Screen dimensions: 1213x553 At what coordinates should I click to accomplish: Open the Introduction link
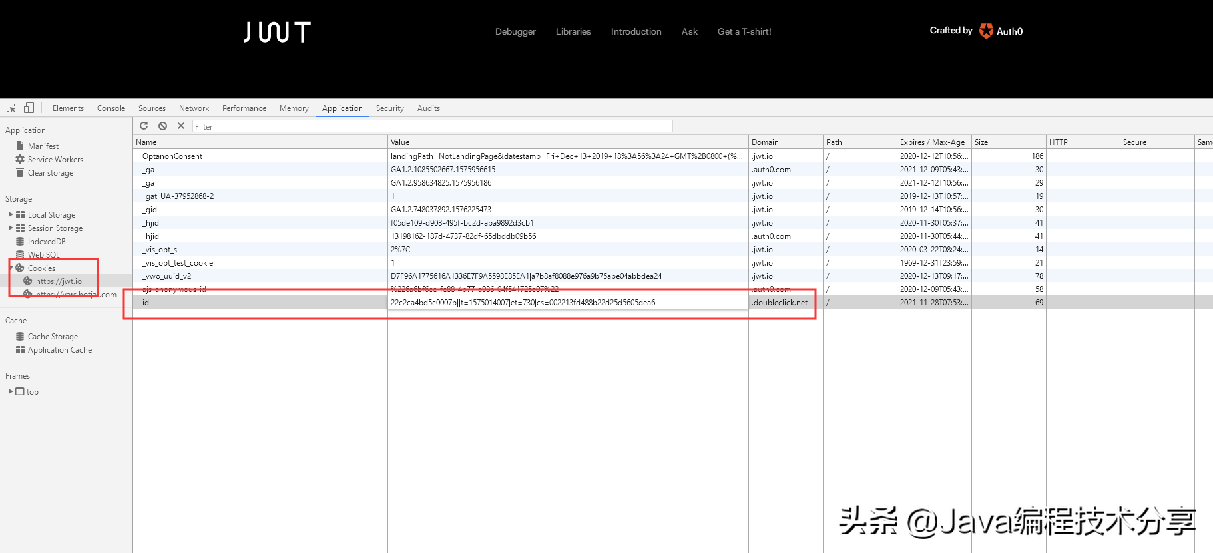636,31
